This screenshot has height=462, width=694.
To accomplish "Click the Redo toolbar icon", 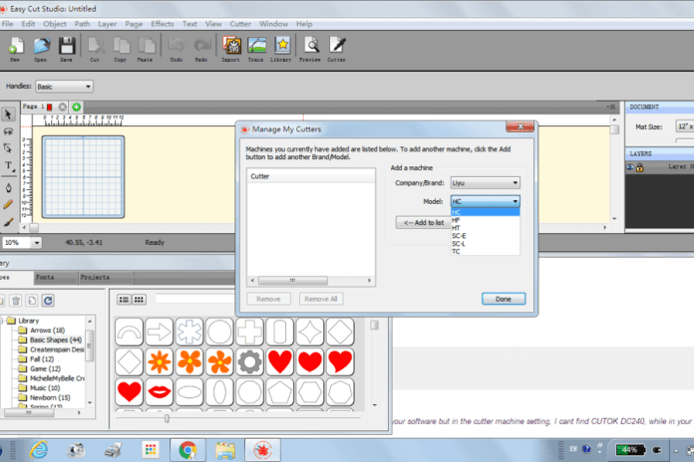I will (x=201, y=49).
